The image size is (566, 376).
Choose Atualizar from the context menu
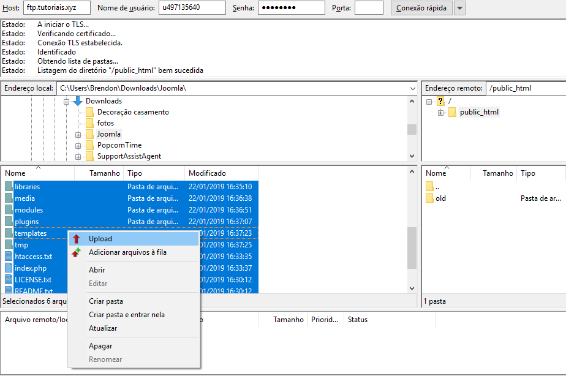(134, 328)
